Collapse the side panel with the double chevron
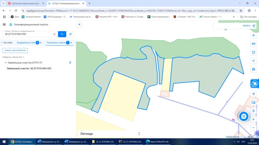Screen dimensions: 259x145 pos(79,24)
